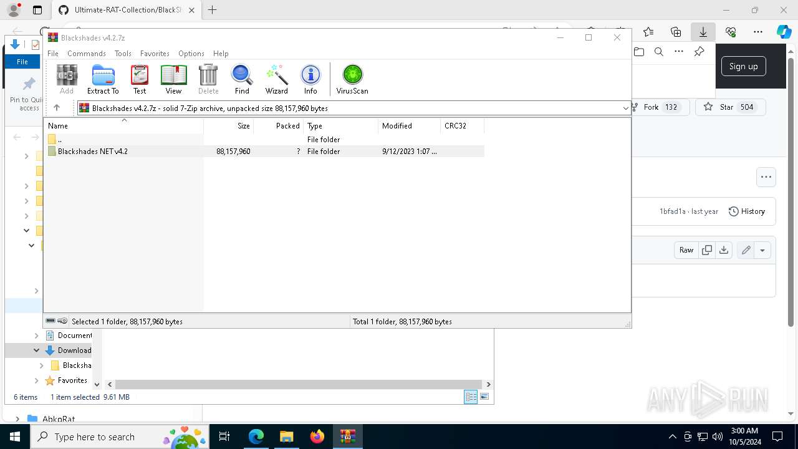Open the Favorites menu
Image resolution: width=798 pixels, height=449 pixels.
155,54
